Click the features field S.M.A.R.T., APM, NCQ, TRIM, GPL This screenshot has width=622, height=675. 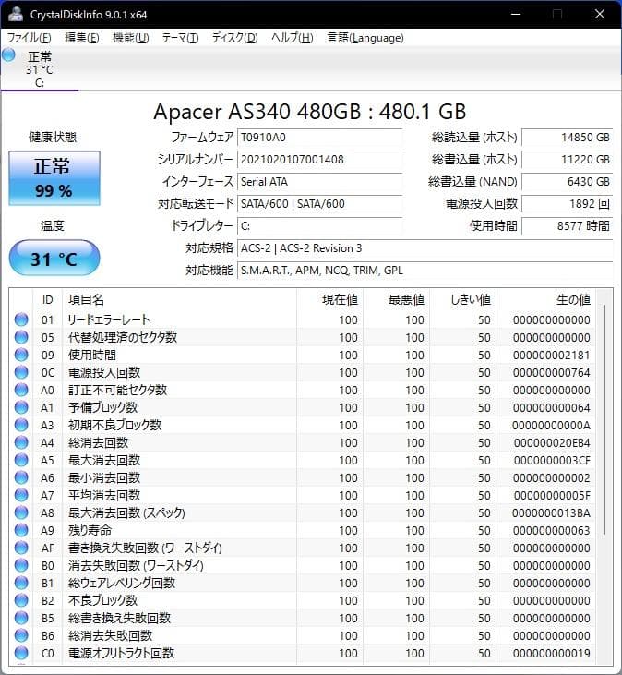(425, 271)
